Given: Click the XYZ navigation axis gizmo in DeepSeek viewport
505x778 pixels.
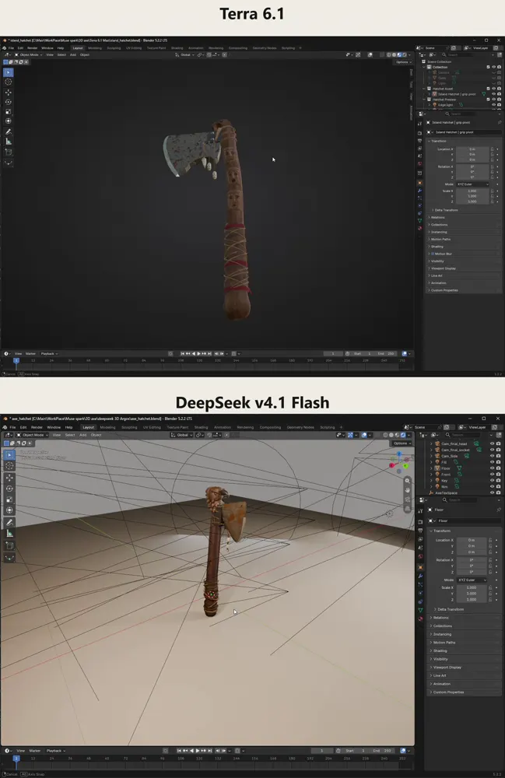Looking at the screenshot, I should (399, 462).
